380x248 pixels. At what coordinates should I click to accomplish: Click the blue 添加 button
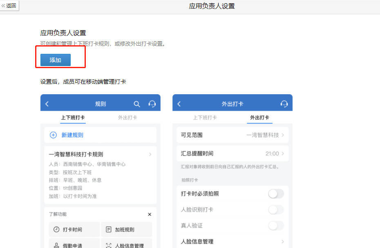56,60
